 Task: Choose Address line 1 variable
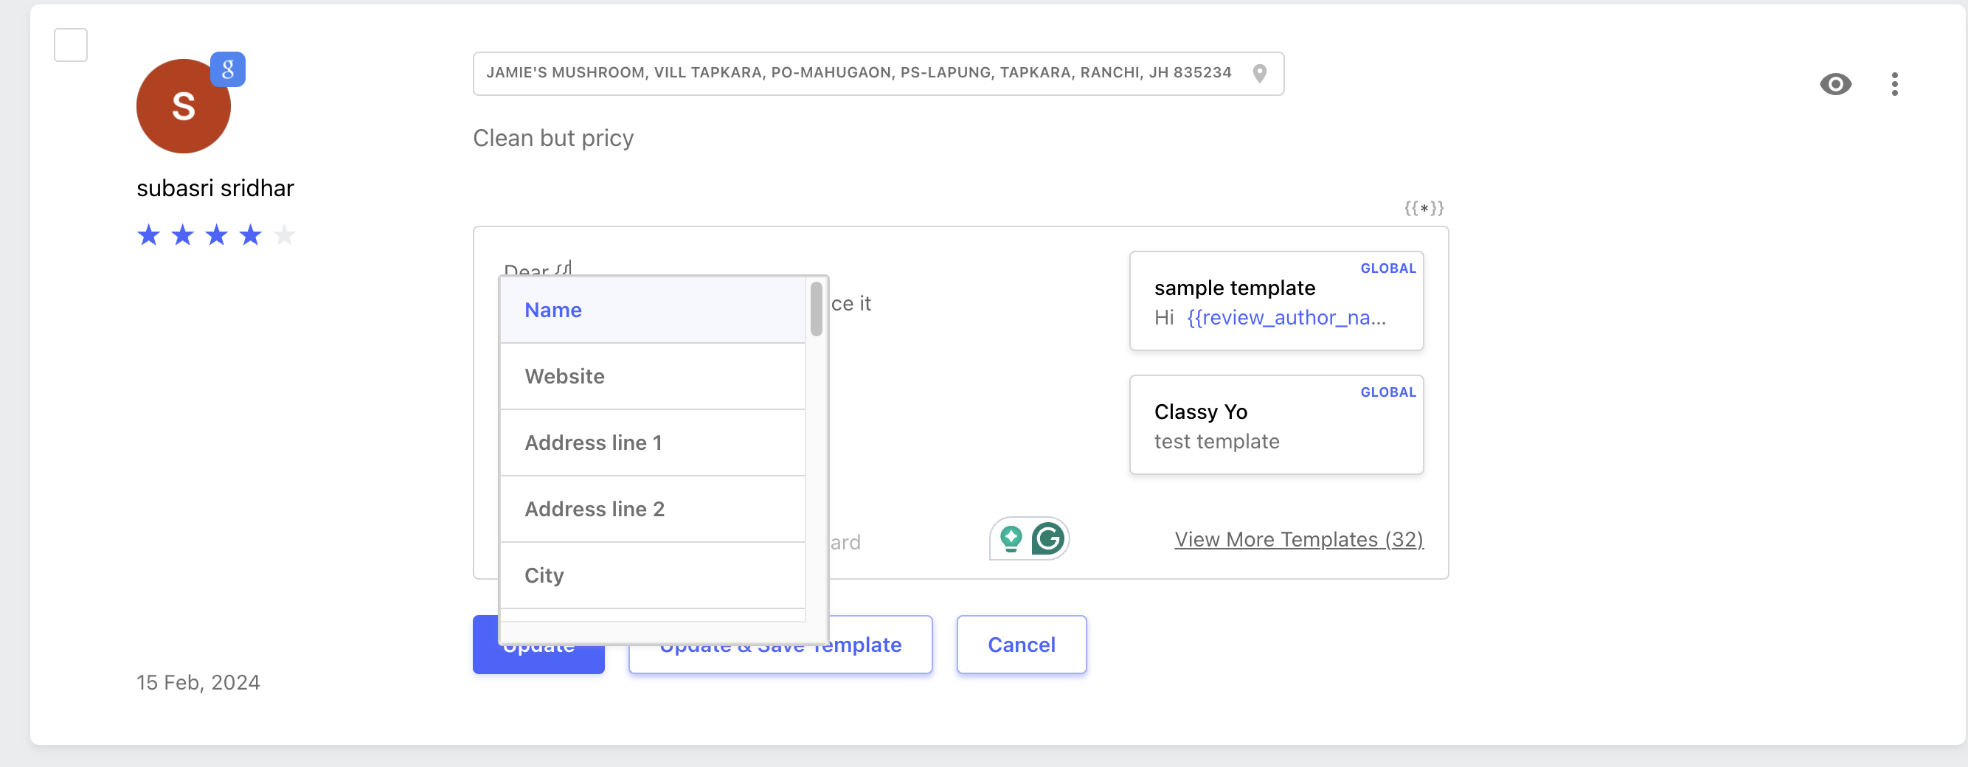point(654,443)
